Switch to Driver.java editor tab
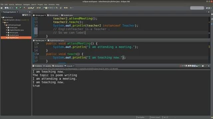213x119 pixels. (39, 15)
